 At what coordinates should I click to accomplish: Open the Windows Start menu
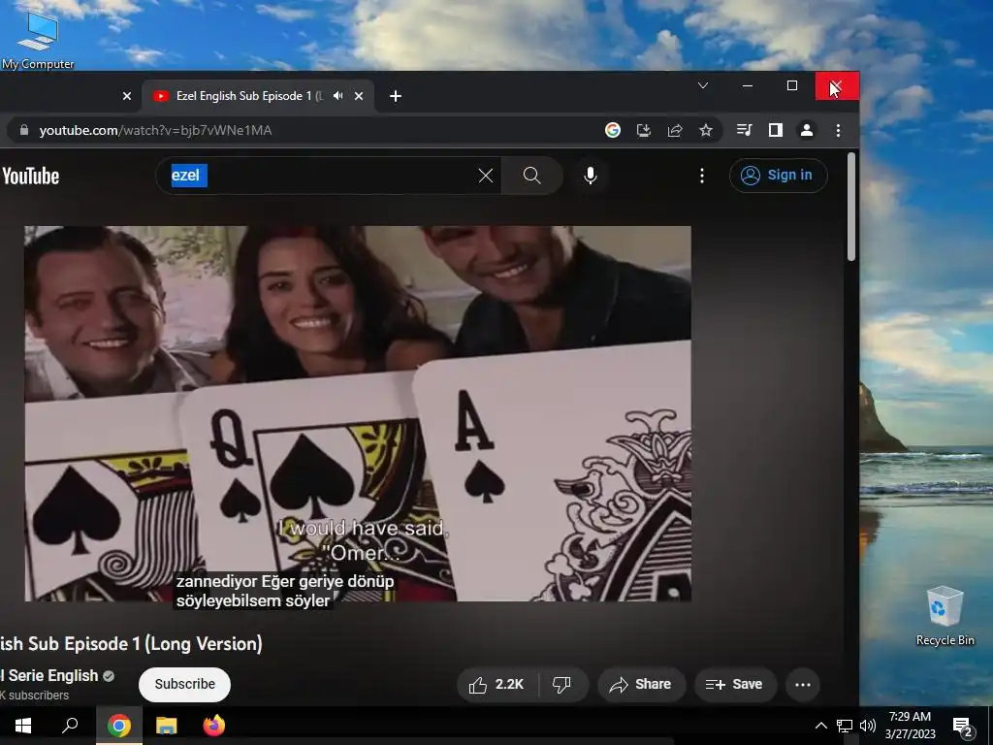(23, 726)
